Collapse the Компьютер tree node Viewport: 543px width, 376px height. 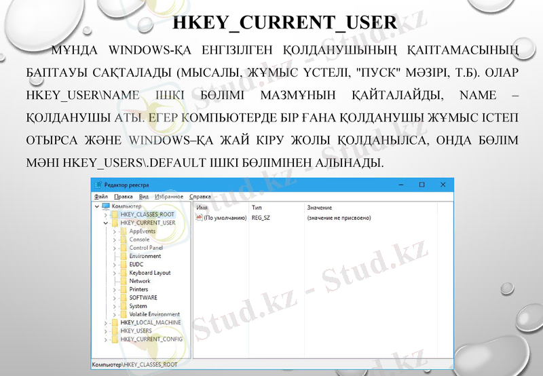tap(97, 206)
